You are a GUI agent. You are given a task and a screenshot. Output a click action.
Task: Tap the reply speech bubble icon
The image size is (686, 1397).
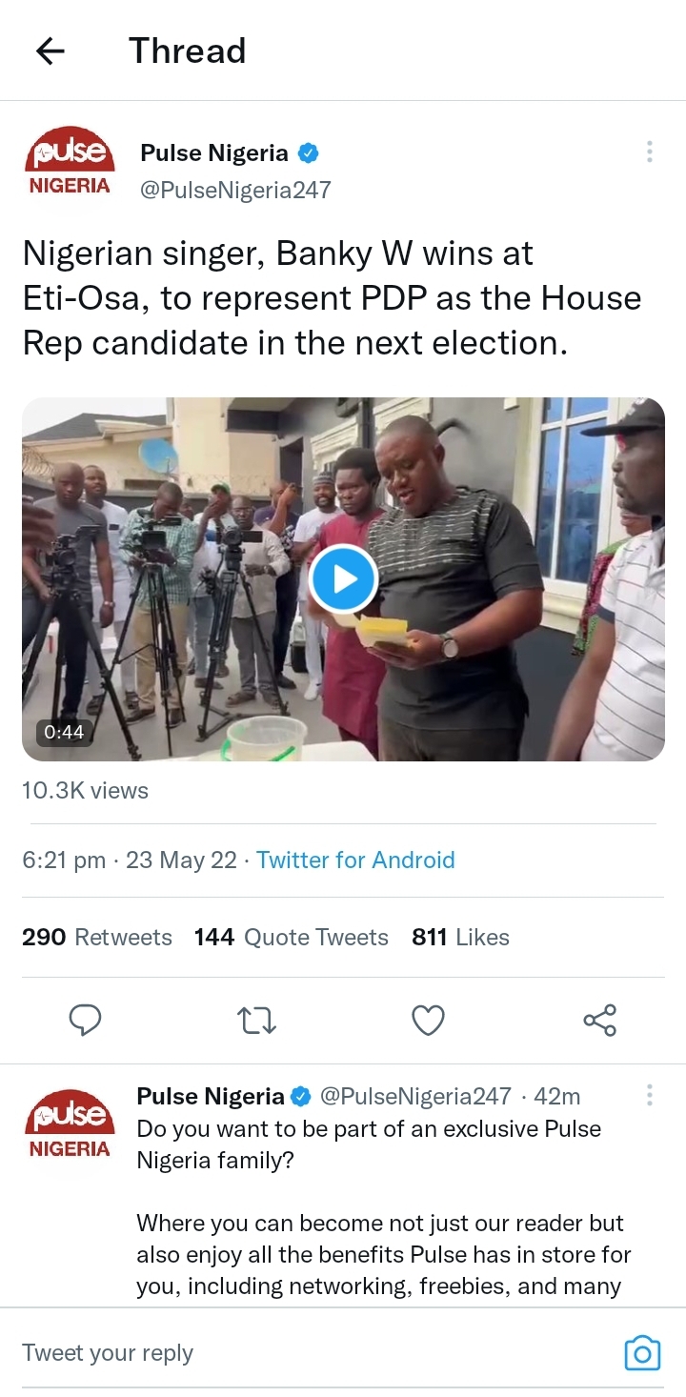click(x=86, y=1021)
